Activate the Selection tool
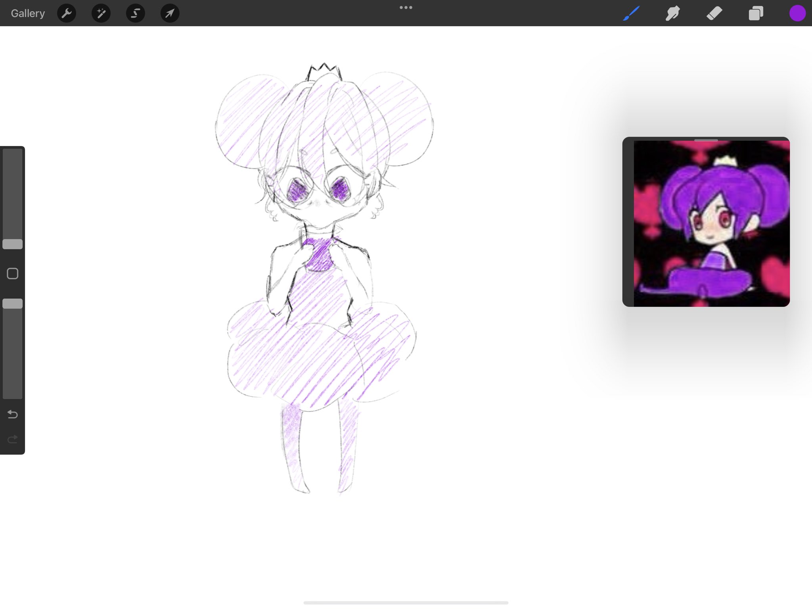Screen dimensions: 812x609 pos(135,13)
